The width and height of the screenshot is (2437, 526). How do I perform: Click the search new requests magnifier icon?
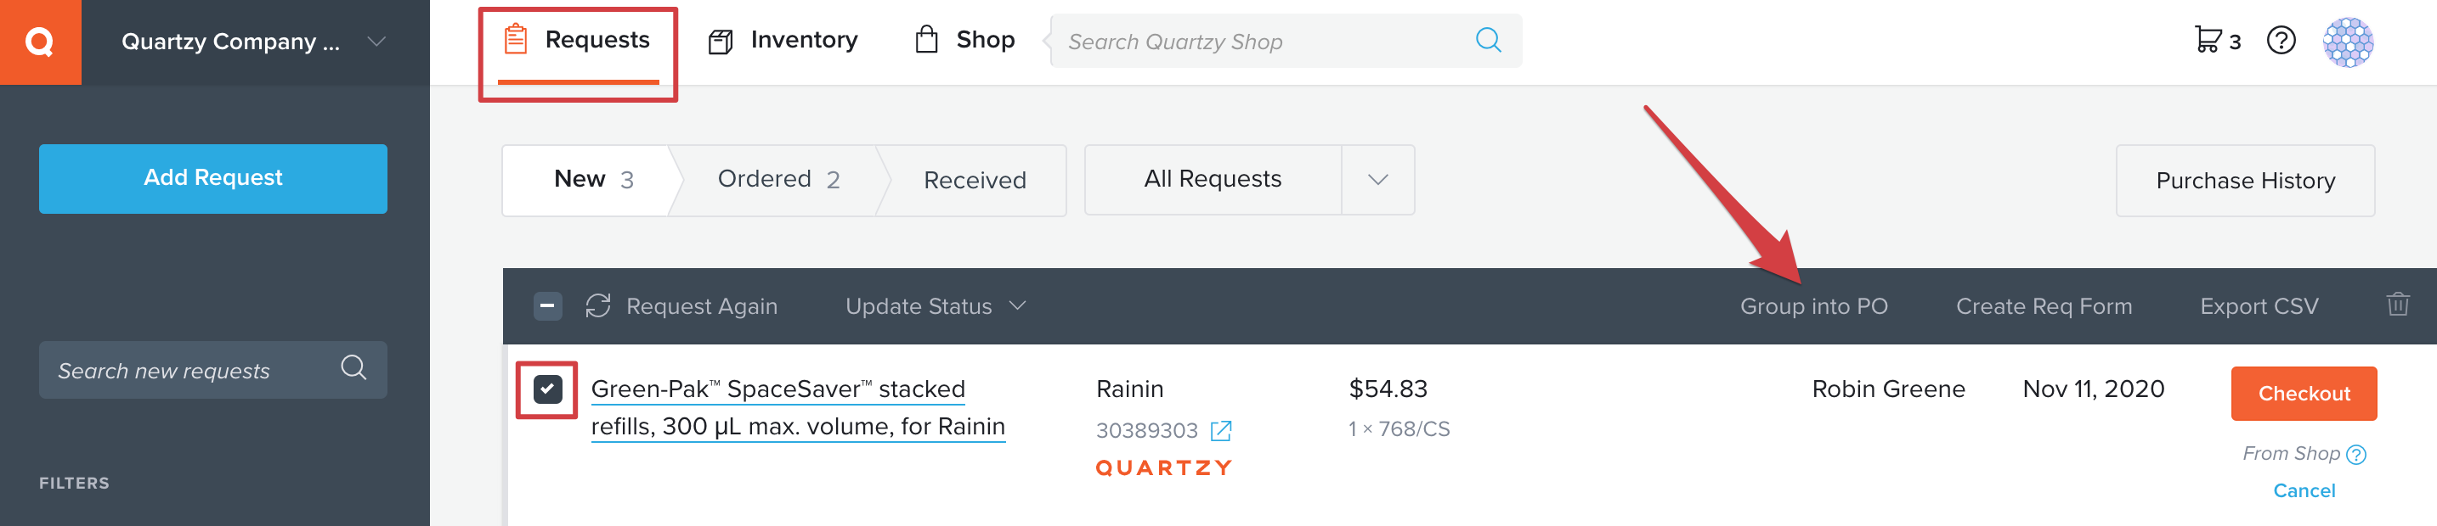[353, 368]
